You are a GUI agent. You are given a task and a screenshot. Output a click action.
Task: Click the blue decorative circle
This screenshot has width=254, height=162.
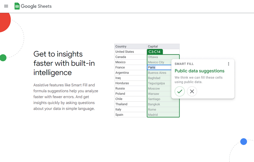pyautogui.click(x=243, y=142)
